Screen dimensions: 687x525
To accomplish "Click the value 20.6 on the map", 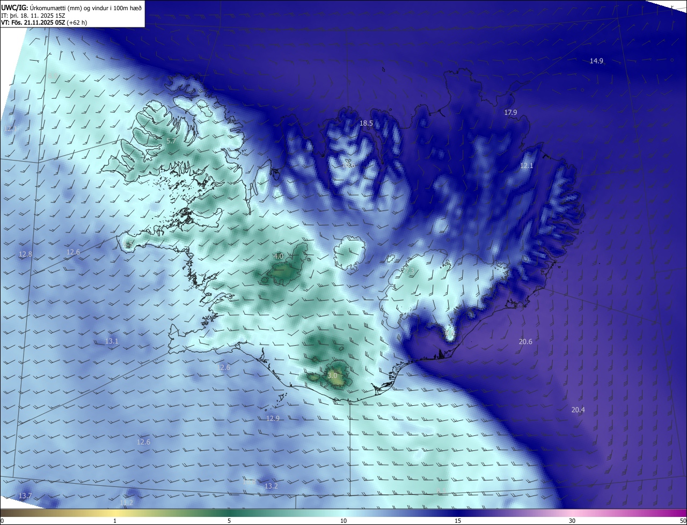I will (525, 342).
